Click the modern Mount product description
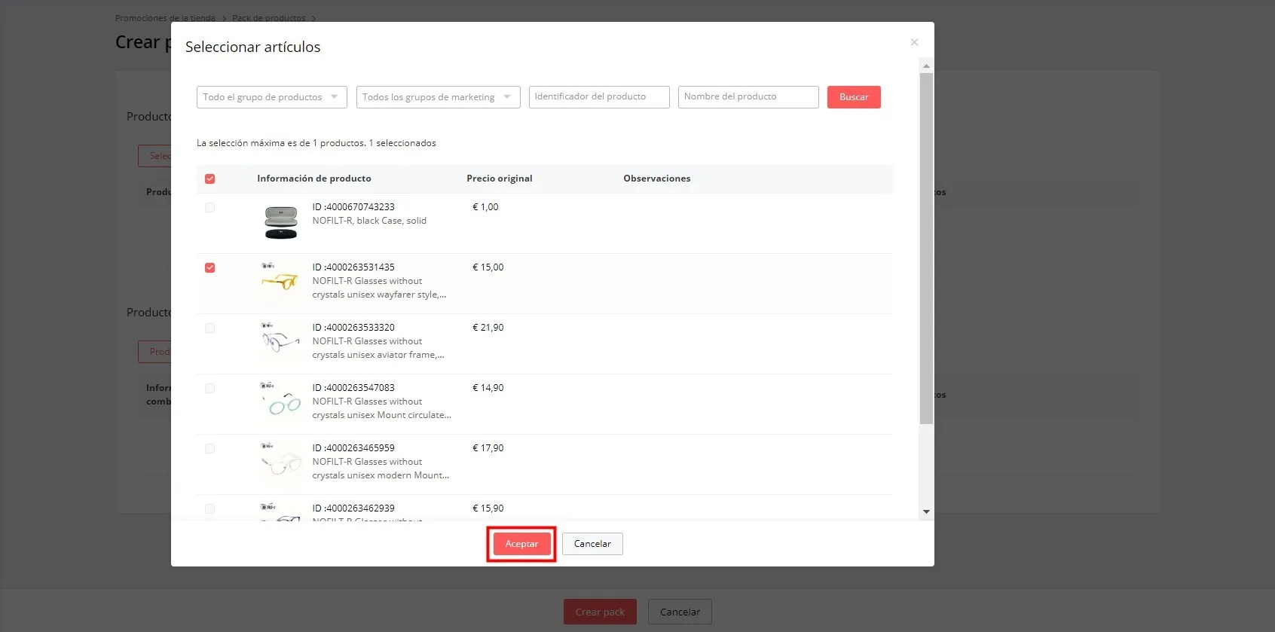The width and height of the screenshot is (1275, 632). [x=381, y=469]
